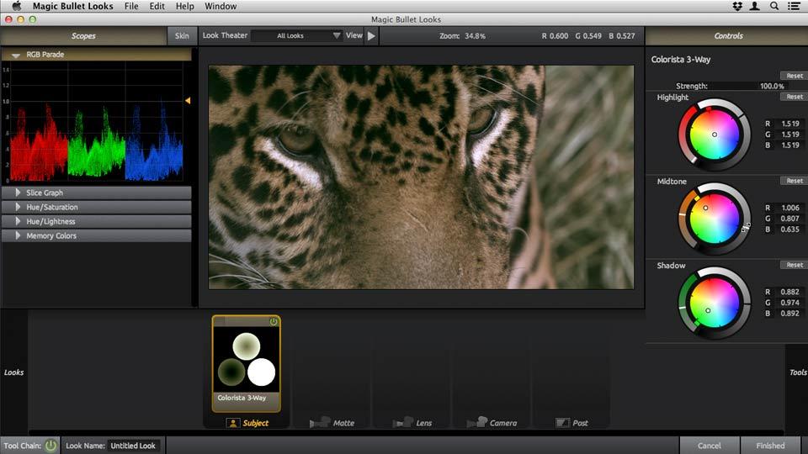Reset the Highlight color wheel
The image size is (808, 454).
pos(794,97)
